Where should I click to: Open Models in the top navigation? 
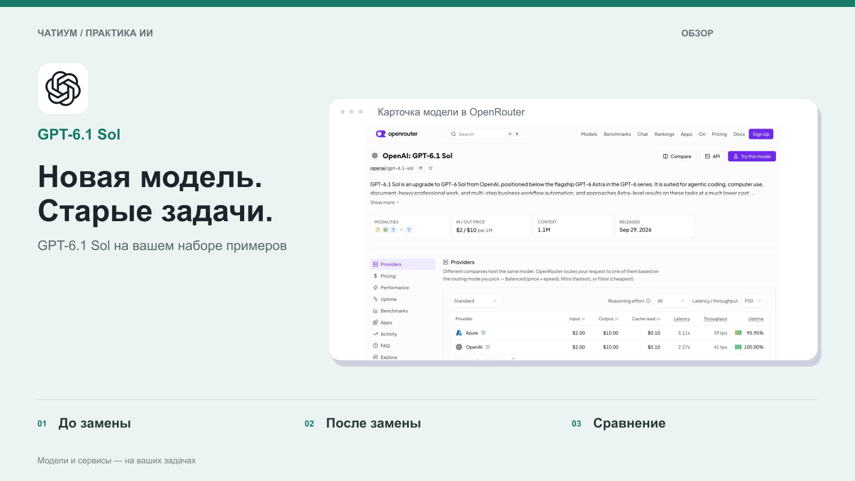(589, 134)
